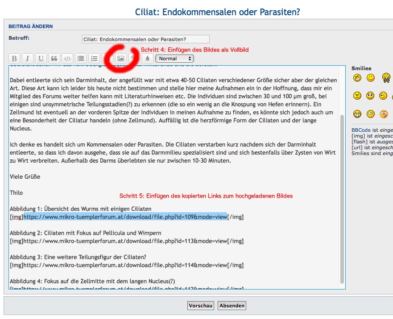Click the insert image icon
This screenshot has height=319, width=393.
pyautogui.click(x=120, y=59)
